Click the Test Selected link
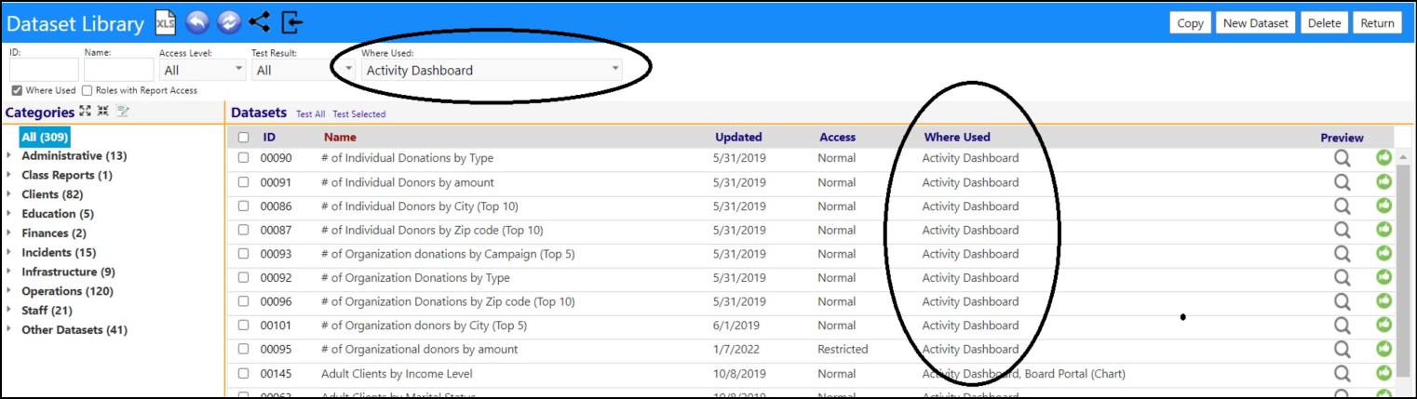Image resolution: width=1417 pixels, height=399 pixels. pyautogui.click(x=359, y=114)
